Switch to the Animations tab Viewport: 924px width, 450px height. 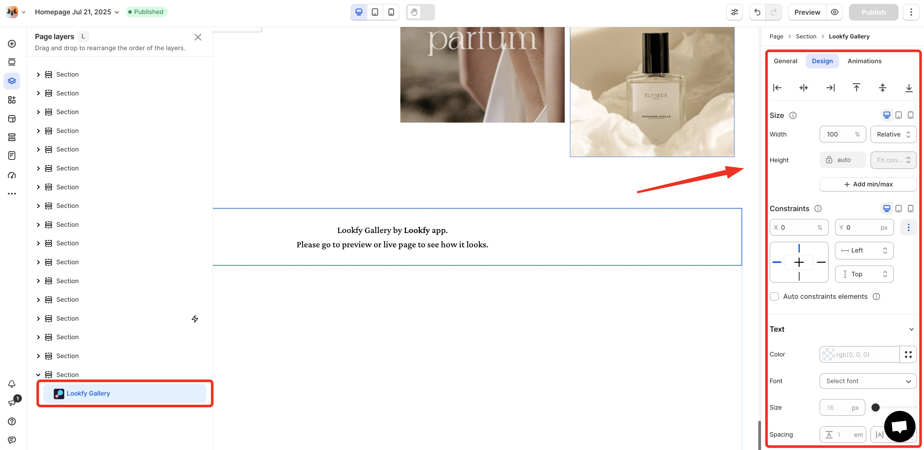pos(864,61)
